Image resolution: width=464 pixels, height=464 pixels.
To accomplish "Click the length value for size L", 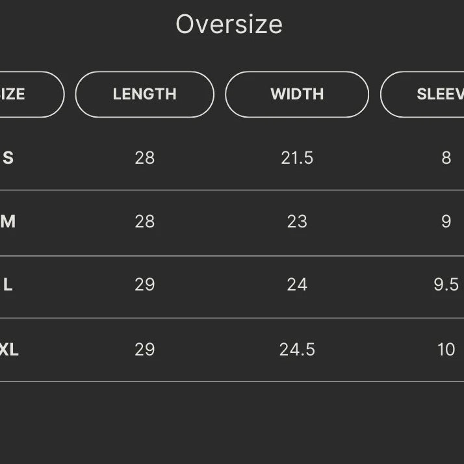I will (x=144, y=285).
